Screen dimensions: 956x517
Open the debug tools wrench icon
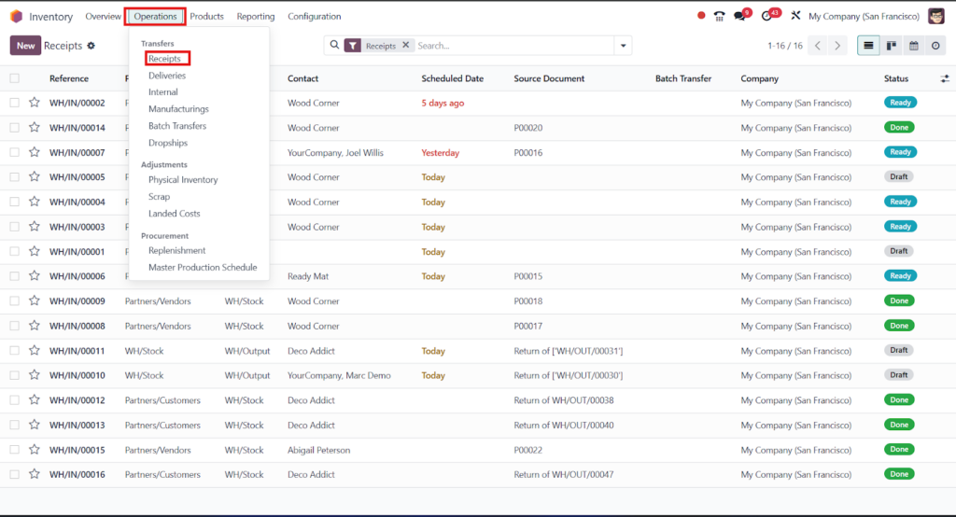pyautogui.click(x=795, y=16)
